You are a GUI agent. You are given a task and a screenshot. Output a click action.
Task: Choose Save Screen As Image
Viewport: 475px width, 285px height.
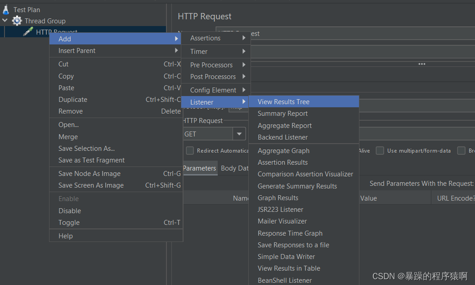115,185
